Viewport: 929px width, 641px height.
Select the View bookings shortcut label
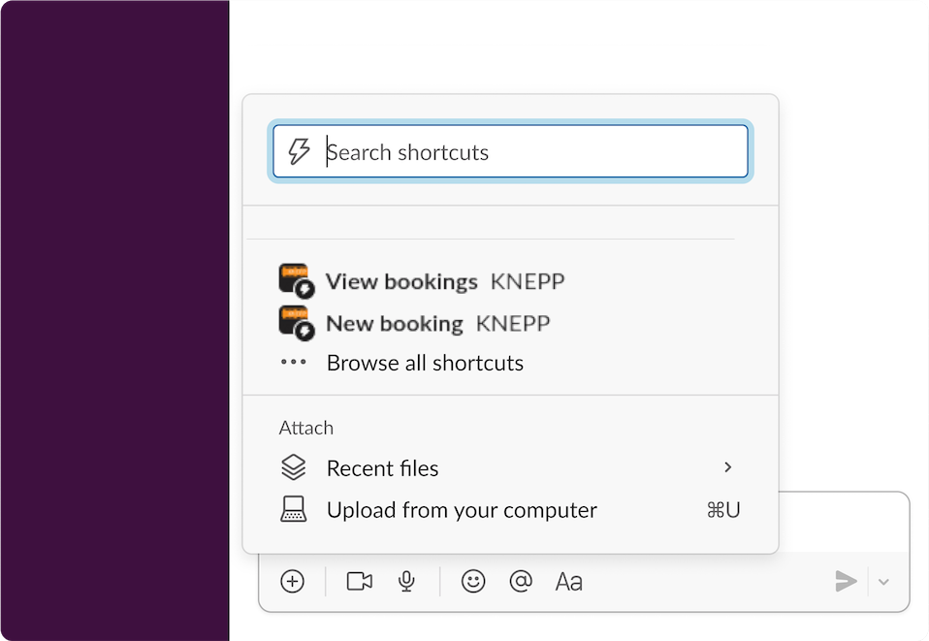[401, 282]
